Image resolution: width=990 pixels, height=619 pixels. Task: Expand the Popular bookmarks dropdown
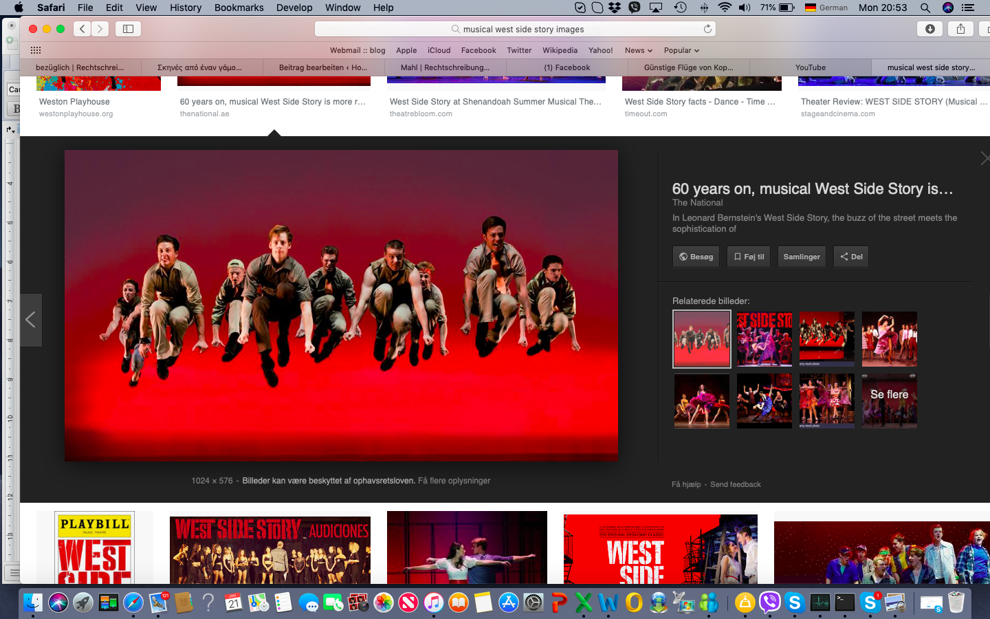[681, 50]
